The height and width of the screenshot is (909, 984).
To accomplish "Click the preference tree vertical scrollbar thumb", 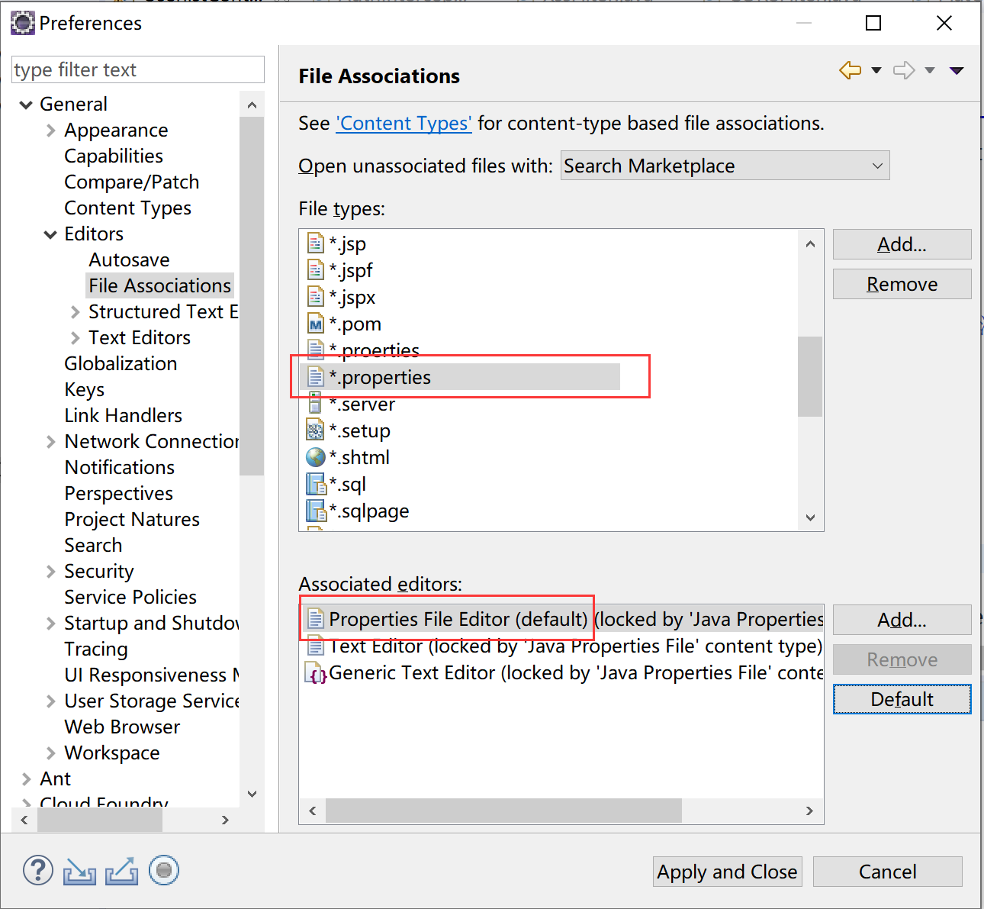I will point(251,296).
